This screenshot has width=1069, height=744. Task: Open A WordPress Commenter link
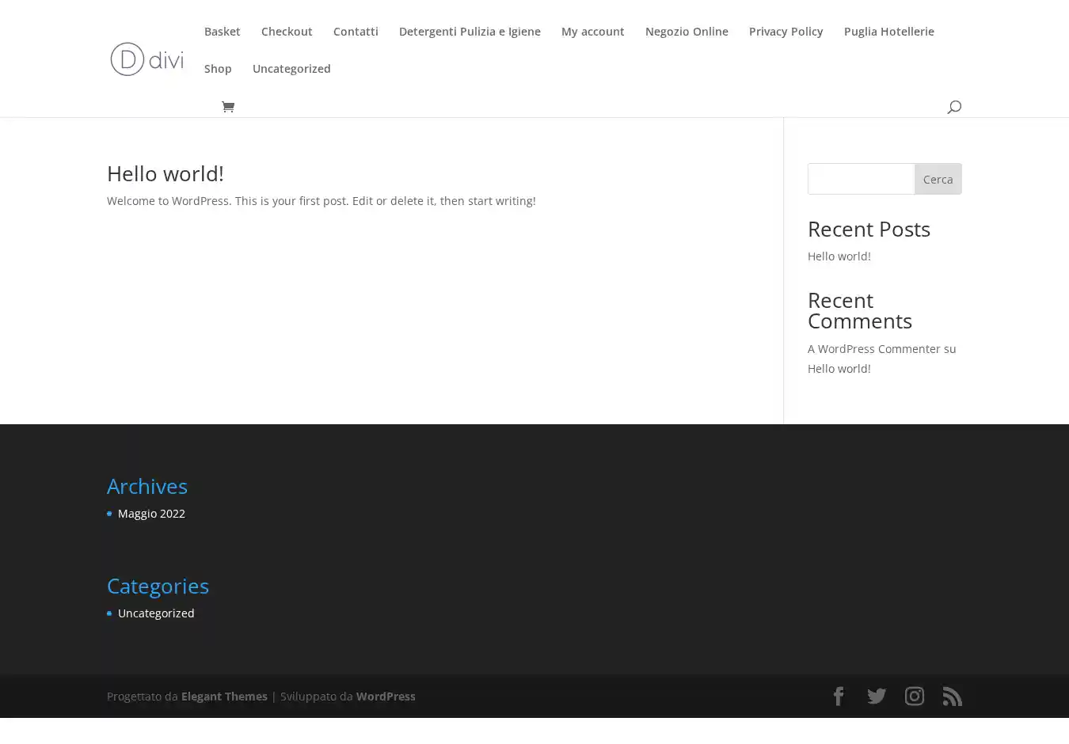click(x=873, y=349)
